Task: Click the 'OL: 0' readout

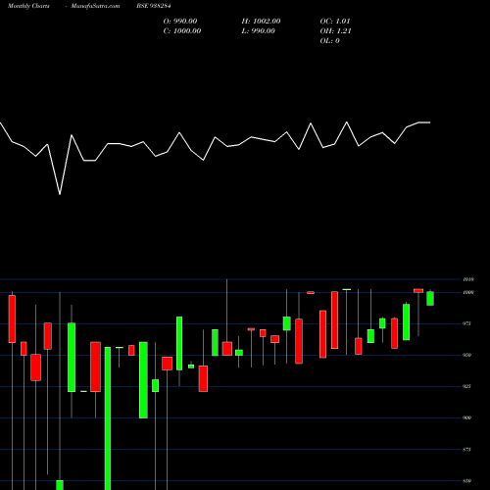Action: pos(330,41)
